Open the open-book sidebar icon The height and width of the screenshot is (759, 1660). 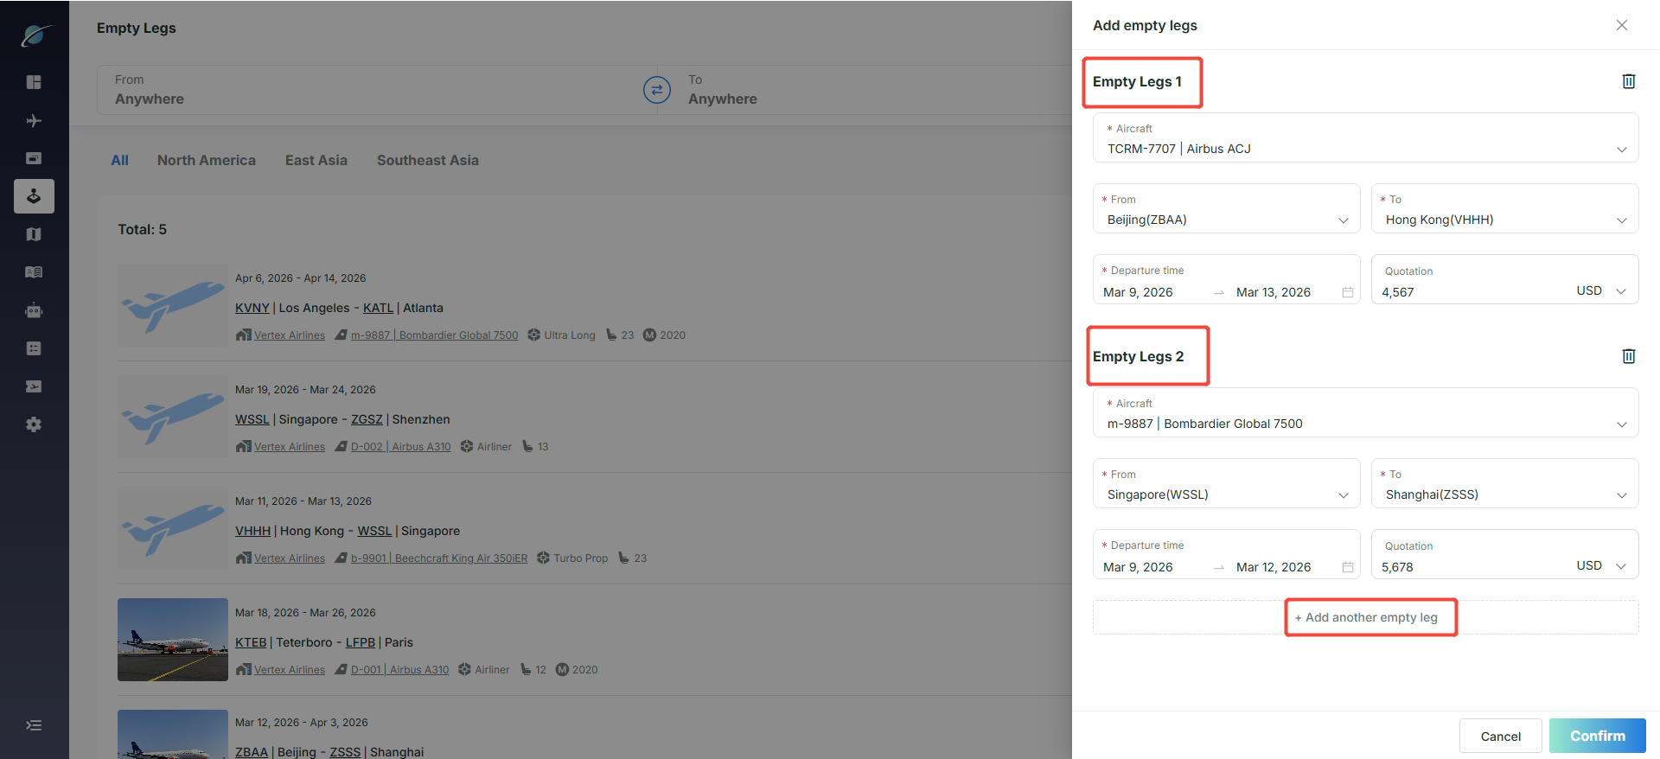click(x=34, y=272)
